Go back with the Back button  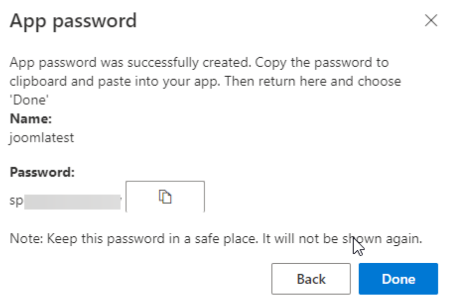pyautogui.click(x=311, y=279)
